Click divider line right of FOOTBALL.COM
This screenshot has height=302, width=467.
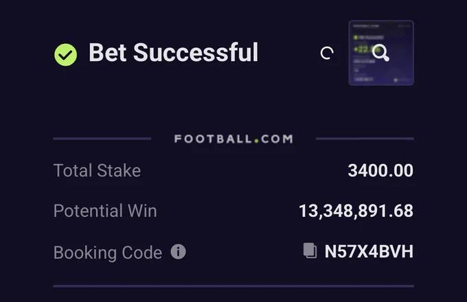[x=365, y=139]
